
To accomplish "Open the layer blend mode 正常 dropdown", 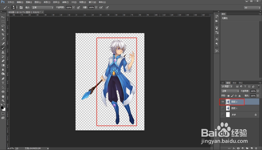I will (x=230, y=91).
